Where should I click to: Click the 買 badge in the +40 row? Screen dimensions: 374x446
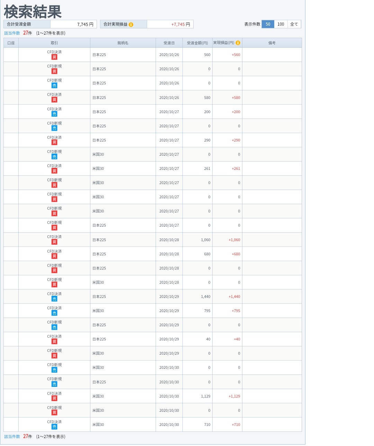point(54,342)
